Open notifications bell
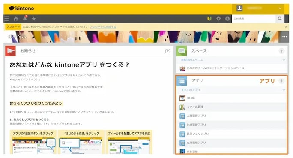The height and width of the screenshot is (158, 293). pos(25,18)
